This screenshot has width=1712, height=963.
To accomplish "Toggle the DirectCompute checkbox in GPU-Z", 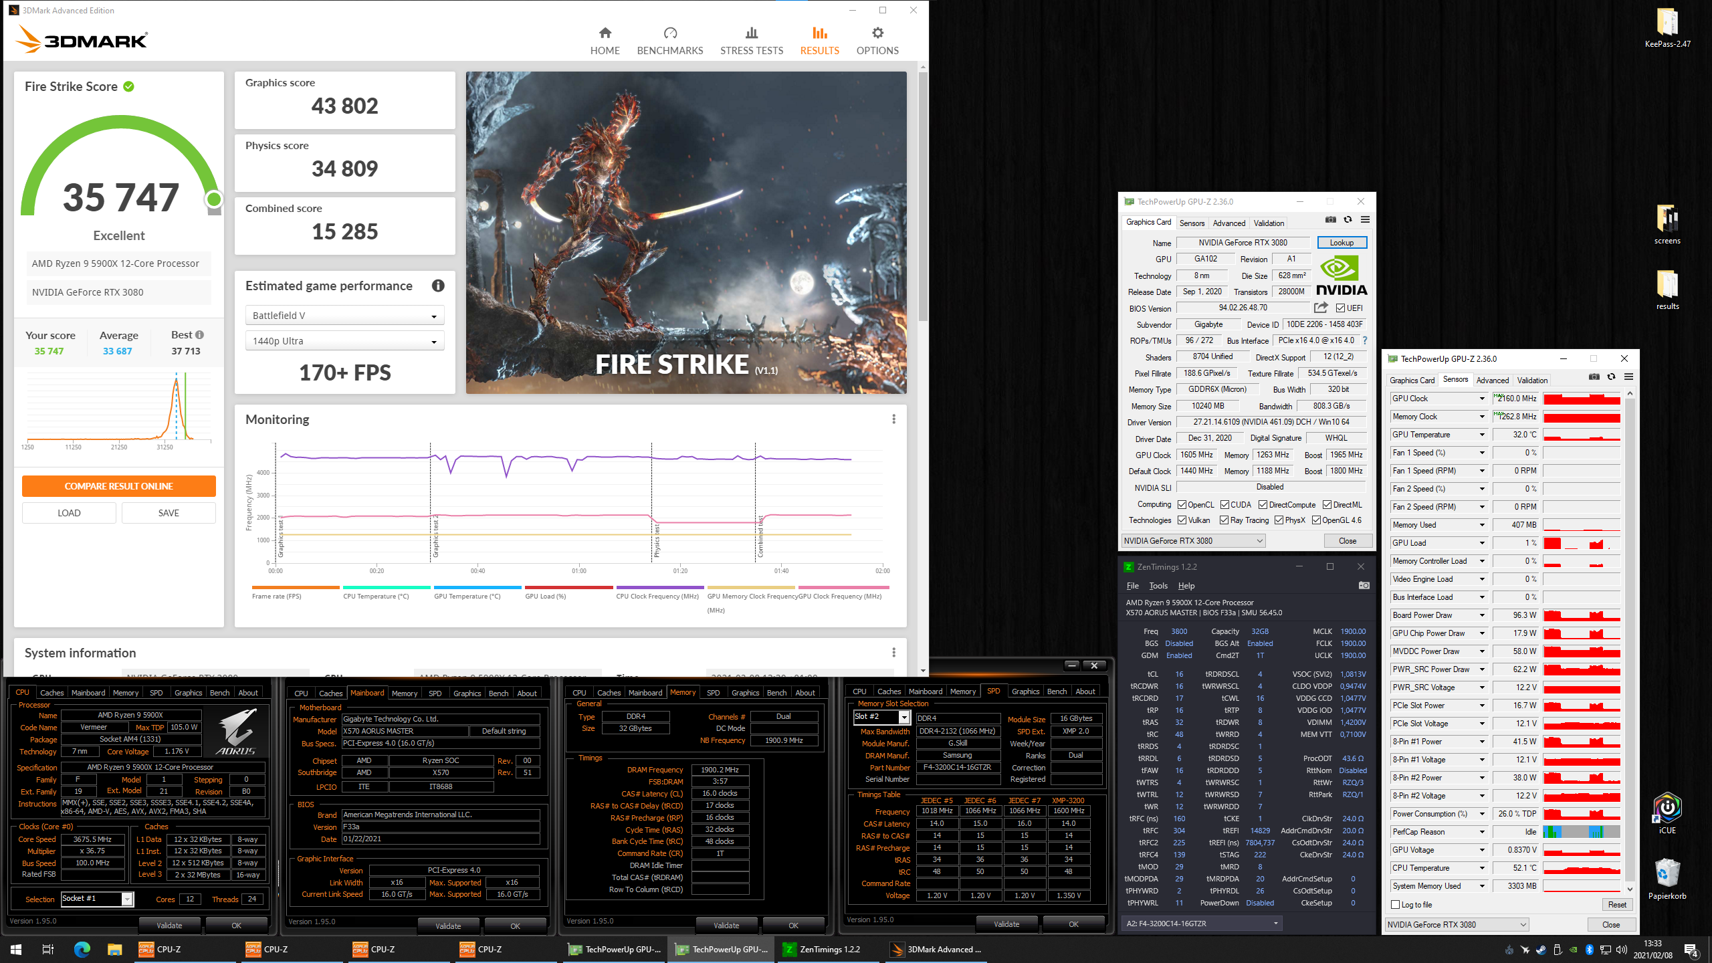I will tap(1263, 505).
